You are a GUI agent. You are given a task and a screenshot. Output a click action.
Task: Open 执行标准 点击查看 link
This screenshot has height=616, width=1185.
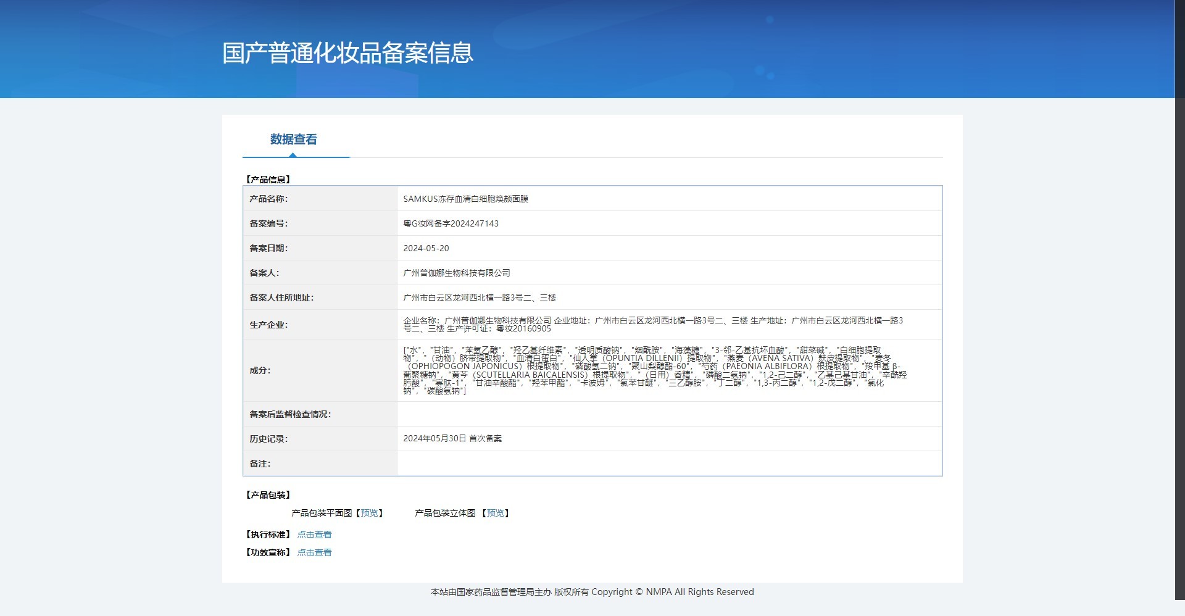314,535
